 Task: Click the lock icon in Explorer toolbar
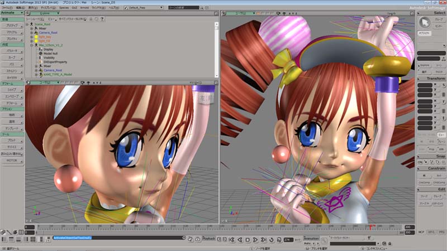[91, 19]
